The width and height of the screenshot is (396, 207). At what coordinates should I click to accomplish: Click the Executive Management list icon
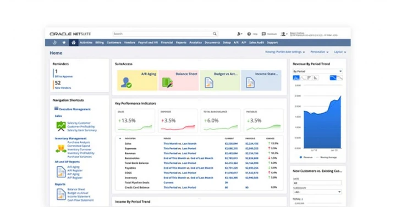pyautogui.click(x=56, y=109)
